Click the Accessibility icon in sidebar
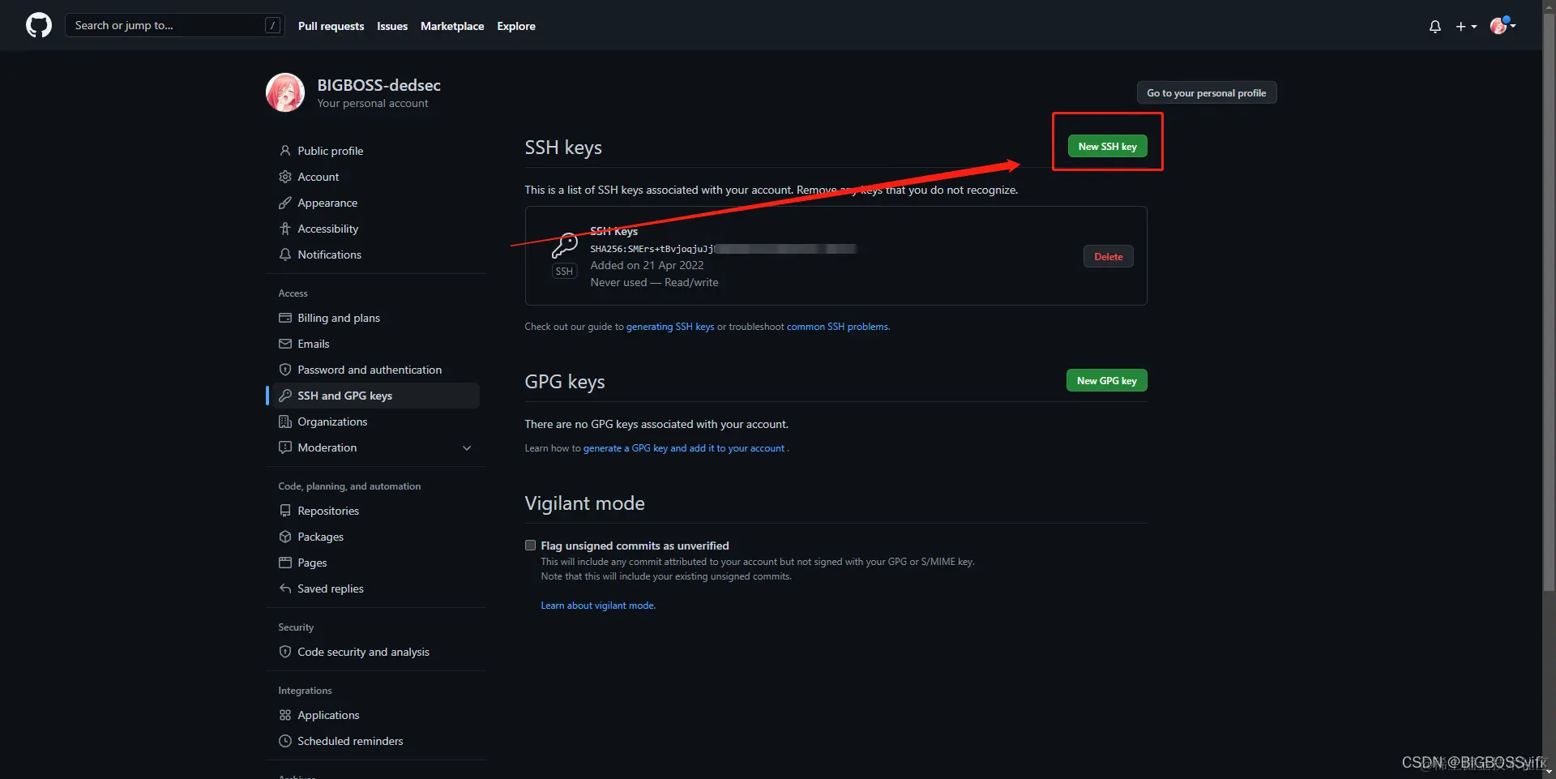The image size is (1556, 779). click(285, 229)
